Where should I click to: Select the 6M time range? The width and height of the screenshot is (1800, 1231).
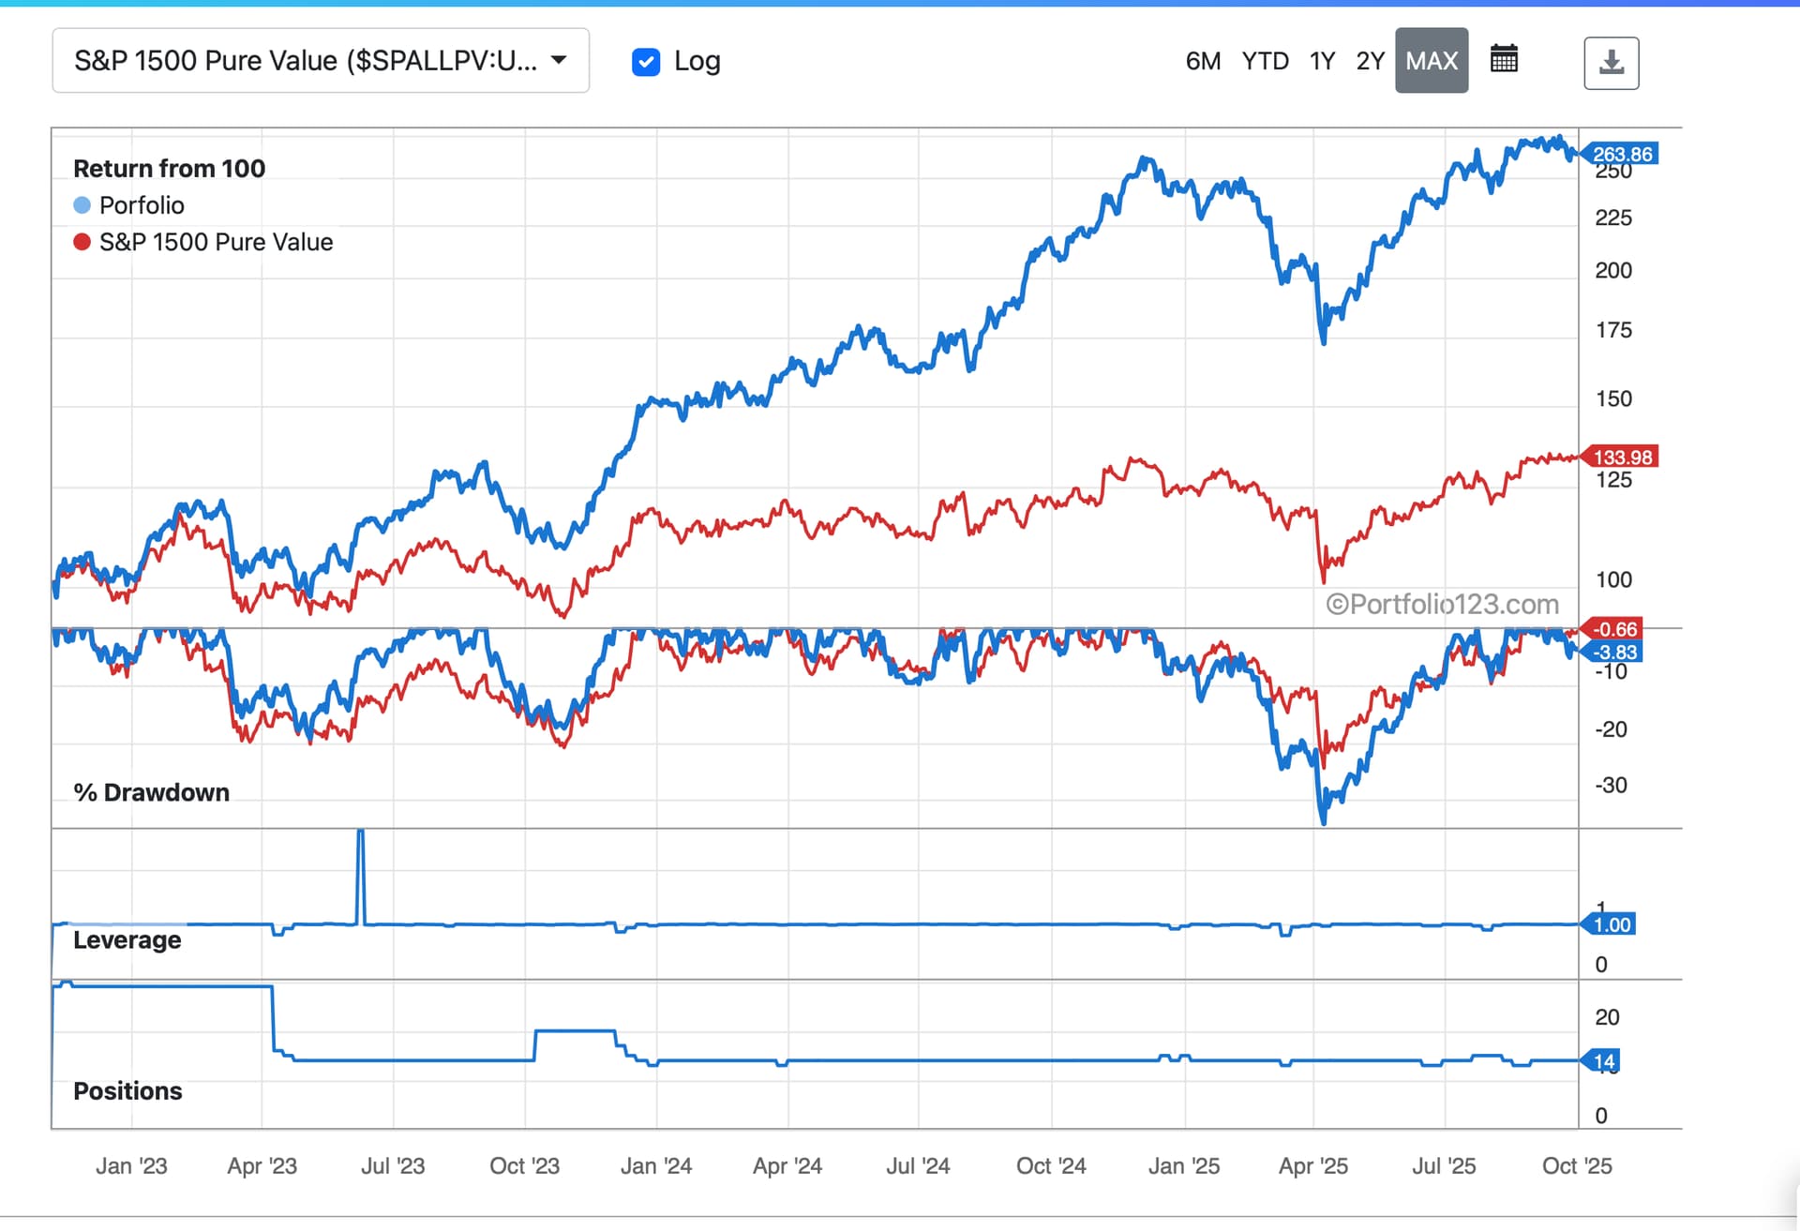(1203, 61)
